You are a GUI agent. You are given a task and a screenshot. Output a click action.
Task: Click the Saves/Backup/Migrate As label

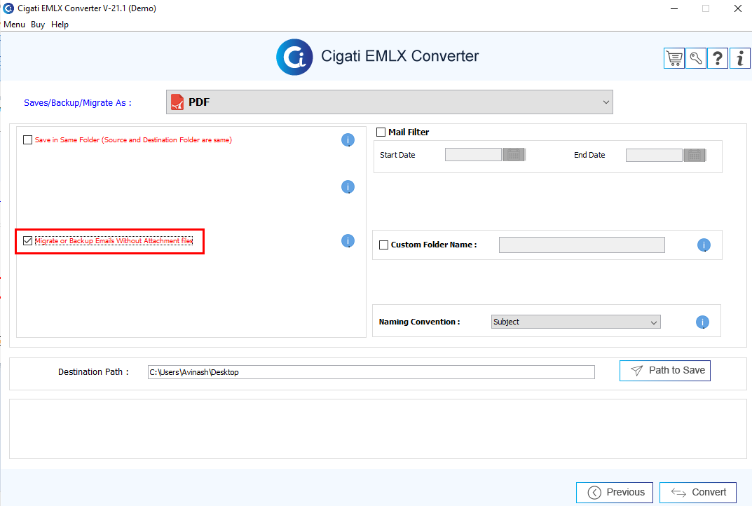coord(78,102)
